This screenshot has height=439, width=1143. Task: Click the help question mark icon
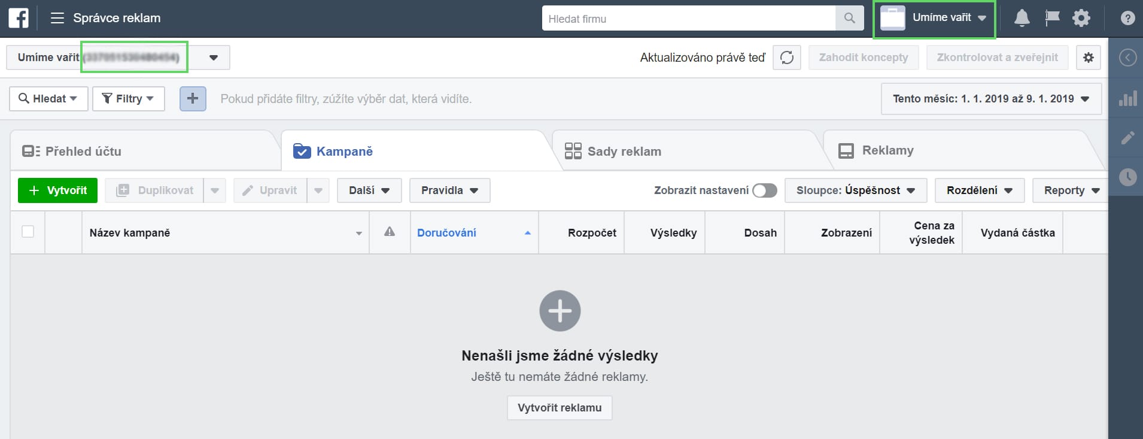pos(1127,18)
